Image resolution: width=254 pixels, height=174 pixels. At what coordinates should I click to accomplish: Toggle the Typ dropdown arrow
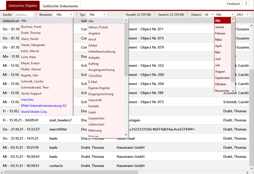tap(104, 15)
